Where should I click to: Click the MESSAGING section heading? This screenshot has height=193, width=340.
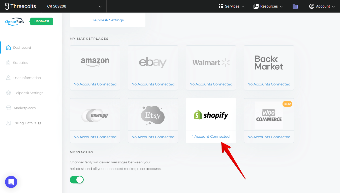click(x=81, y=152)
